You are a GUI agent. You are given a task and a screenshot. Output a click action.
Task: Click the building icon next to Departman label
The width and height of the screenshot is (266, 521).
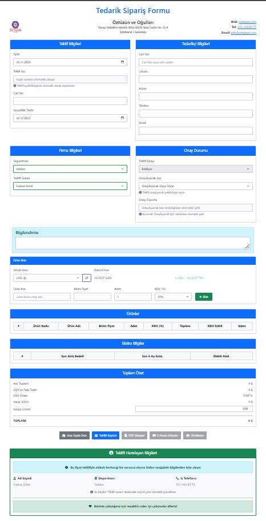click(x=96, y=478)
